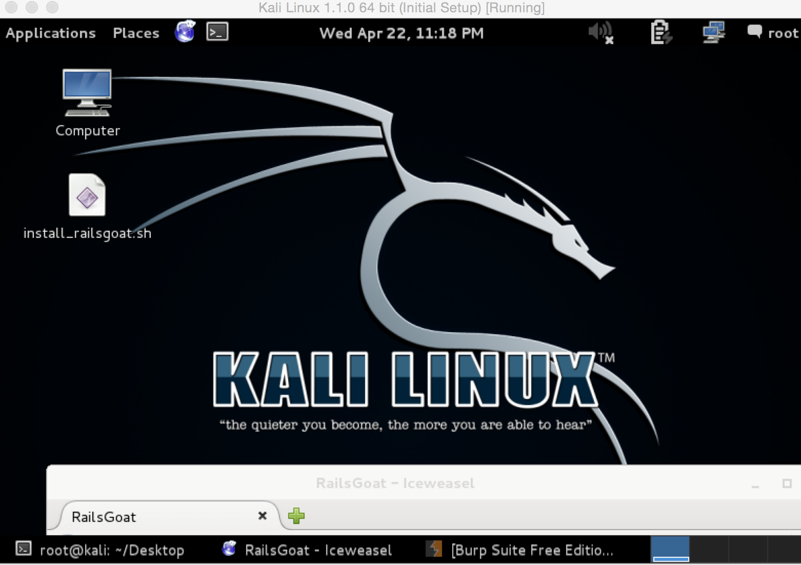This screenshot has width=801, height=565.
Task: Click the RailsGoat - Iceweasel title bar
Action: 395,482
